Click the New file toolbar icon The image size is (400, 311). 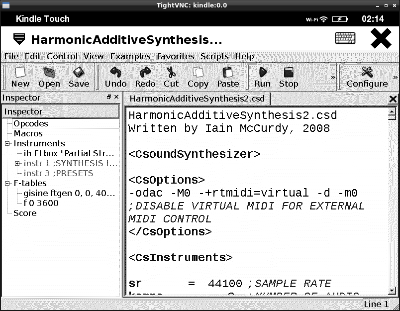click(20, 77)
